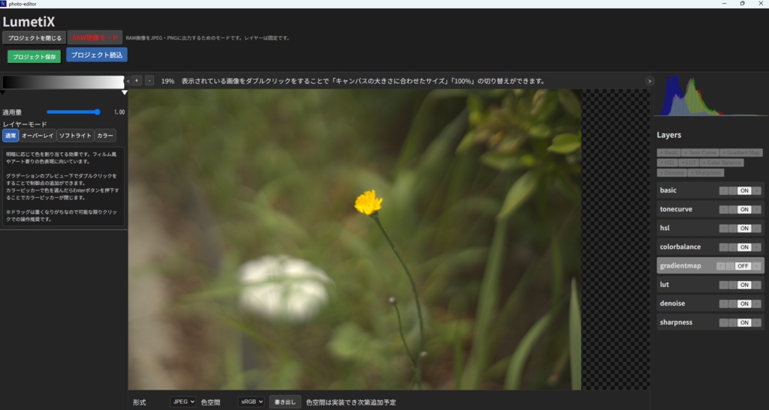This screenshot has width=769, height=410.
Task: Select the オーバーレイ layer mode
Action: [38, 136]
